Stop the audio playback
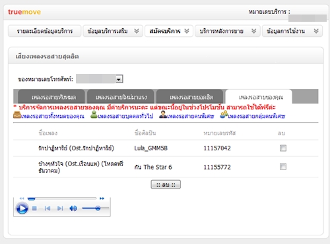This screenshot has width=330, height=244. click(x=34, y=208)
